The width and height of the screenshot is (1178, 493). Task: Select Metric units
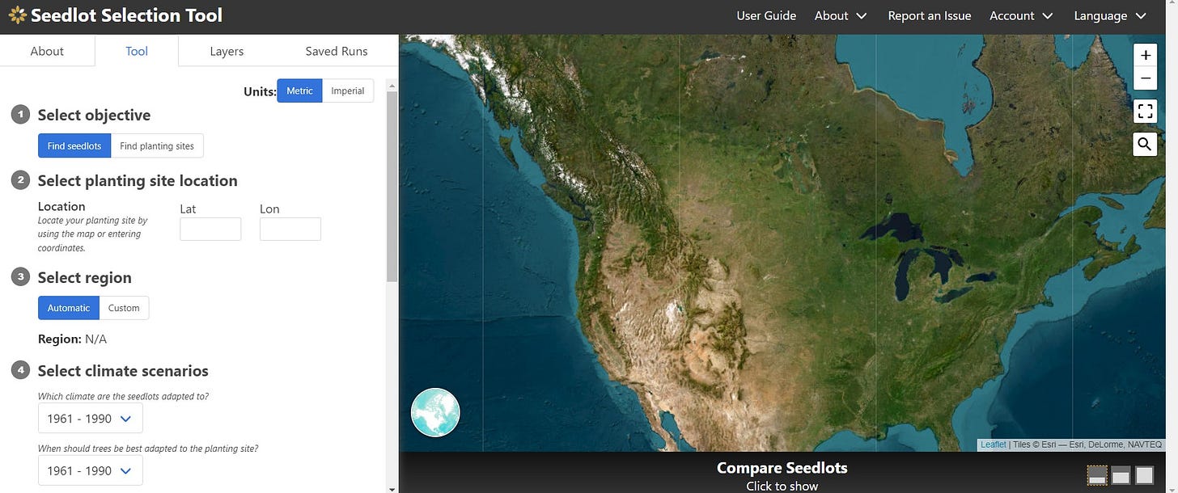[299, 91]
